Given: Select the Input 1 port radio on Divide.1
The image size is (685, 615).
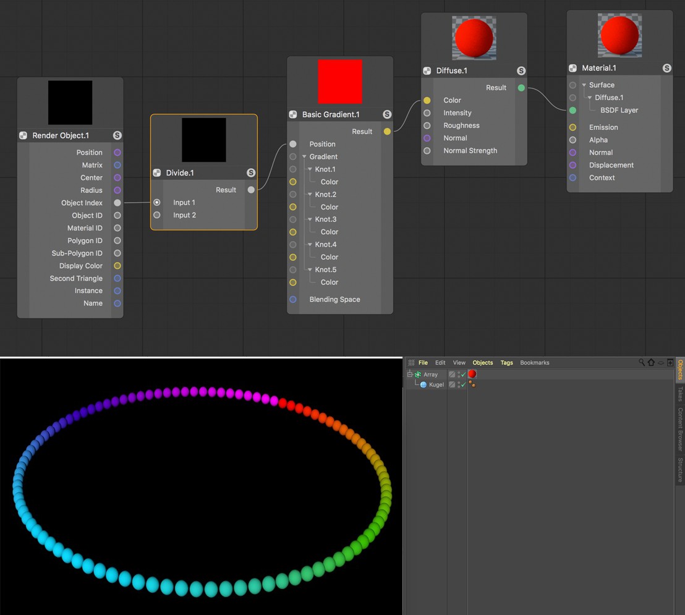Looking at the screenshot, I should tap(157, 202).
